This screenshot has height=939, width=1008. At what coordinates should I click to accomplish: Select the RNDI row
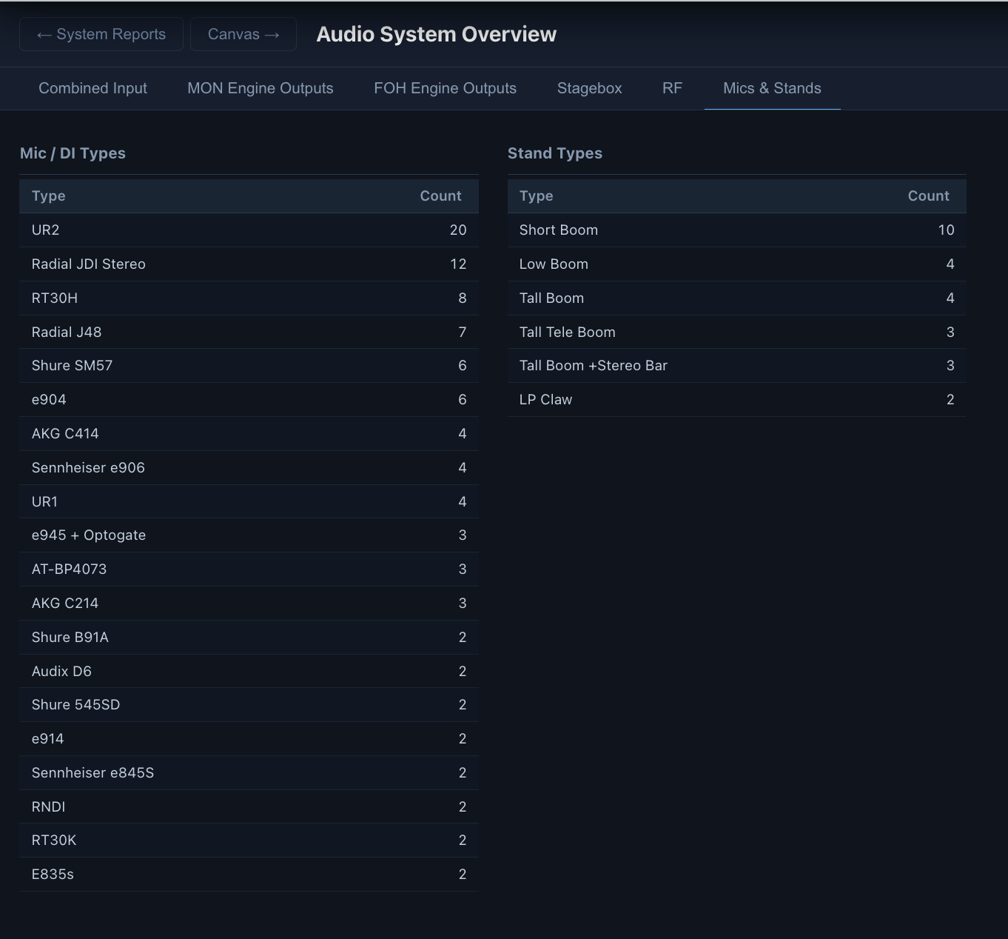click(249, 807)
